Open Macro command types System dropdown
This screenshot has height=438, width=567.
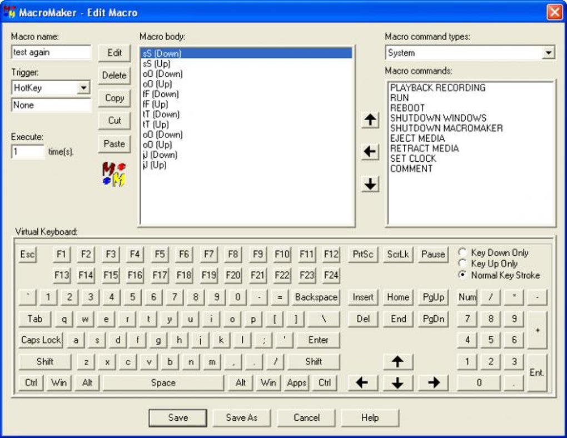[x=548, y=53]
